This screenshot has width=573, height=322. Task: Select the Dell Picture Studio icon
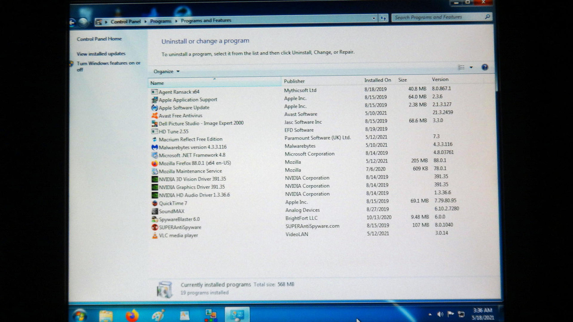pos(154,123)
